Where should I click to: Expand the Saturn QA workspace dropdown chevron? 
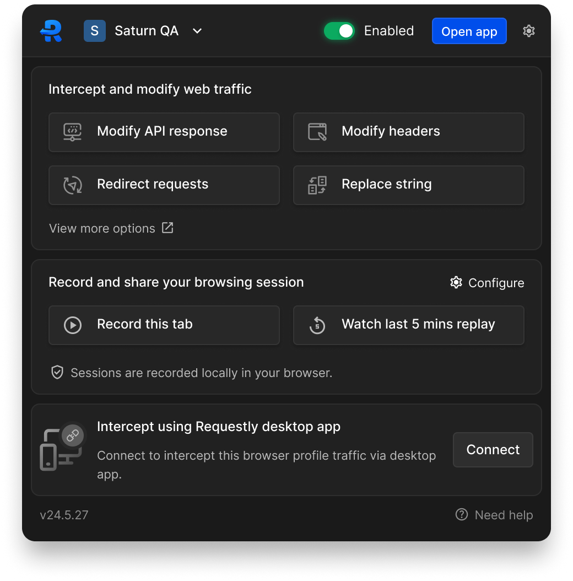tap(197, 31)
